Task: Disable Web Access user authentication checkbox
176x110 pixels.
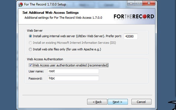Action: (31, 65)
